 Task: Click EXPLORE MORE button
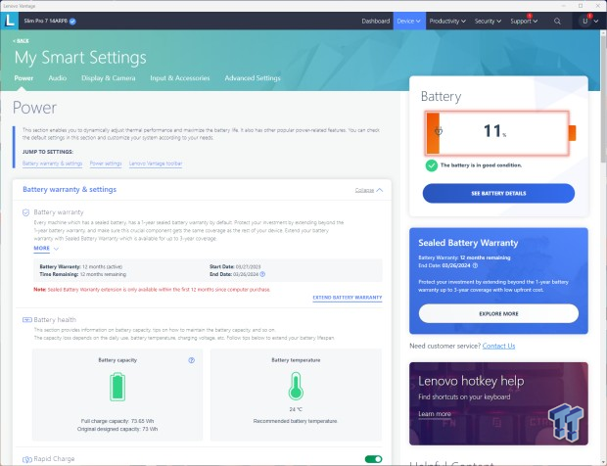498,313
